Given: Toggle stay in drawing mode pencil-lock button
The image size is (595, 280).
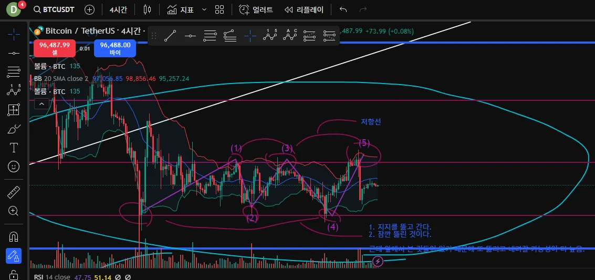Looking at the screenshot, I should [x=14, y=255].
